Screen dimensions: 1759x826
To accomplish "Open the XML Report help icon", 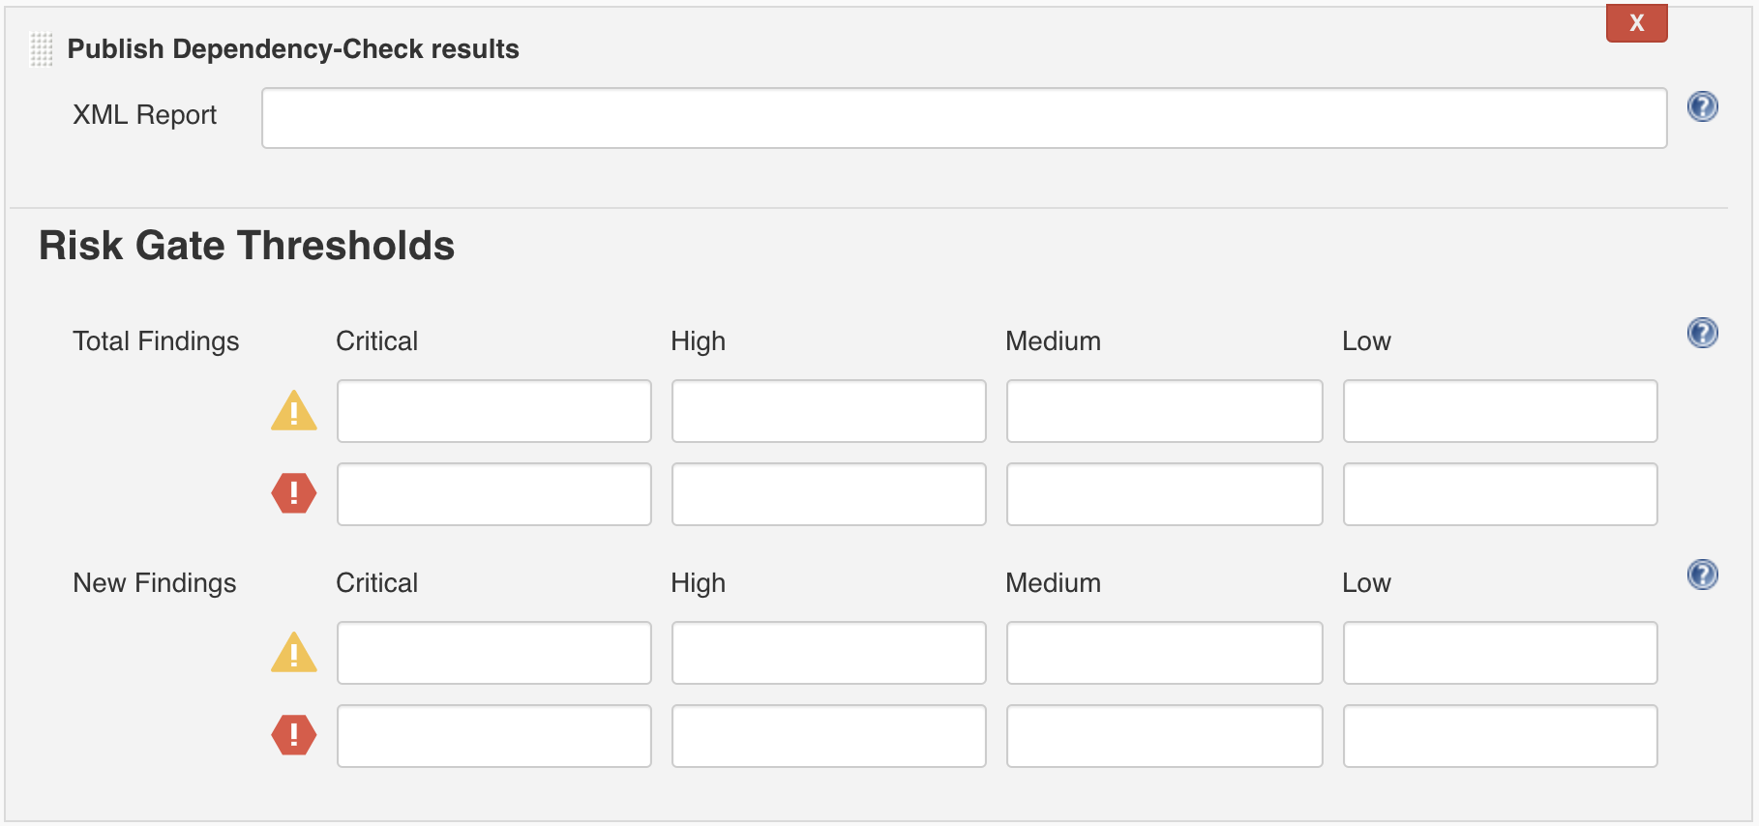I will tap(1703, 106).
